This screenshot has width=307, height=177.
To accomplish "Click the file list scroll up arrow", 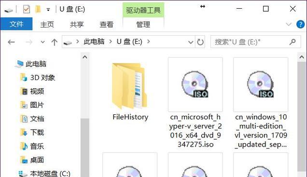I will (x=302, y=57).
